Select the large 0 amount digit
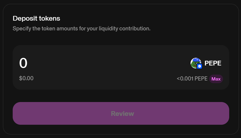This screenshot has width=241, height=138. pos(23,63)
